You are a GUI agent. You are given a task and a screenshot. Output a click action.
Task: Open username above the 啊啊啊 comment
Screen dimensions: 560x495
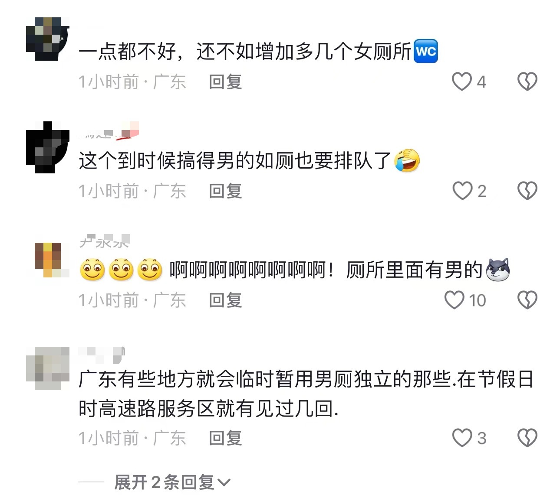tap(105, 241)
